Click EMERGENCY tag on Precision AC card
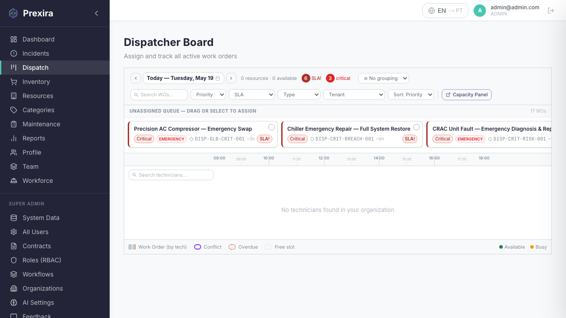The image size is (566, 318). pyautogui.click(x=172, y=139)
